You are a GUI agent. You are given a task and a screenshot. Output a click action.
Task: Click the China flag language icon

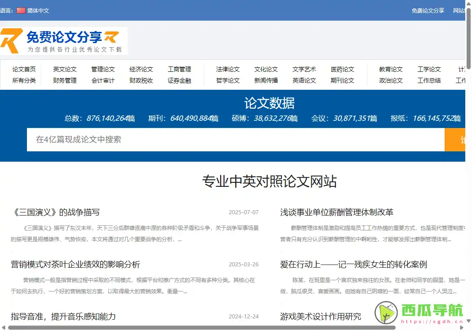21,10
